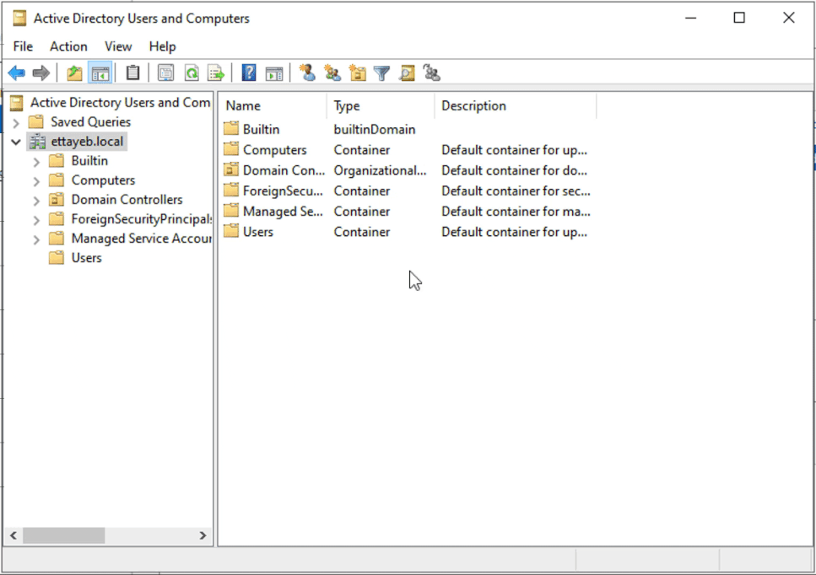816x575 pixels.
Task: Click the Domain Controllers OU icon in the list
Action: coord(231,169)
